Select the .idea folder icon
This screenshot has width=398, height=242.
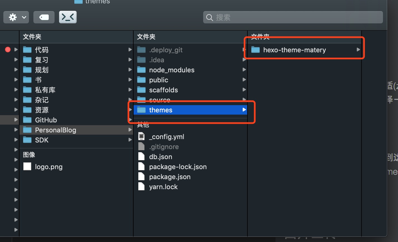point(141,60)
